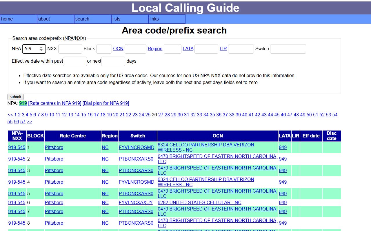Click the NPA number stepper field

pos(34,49)
